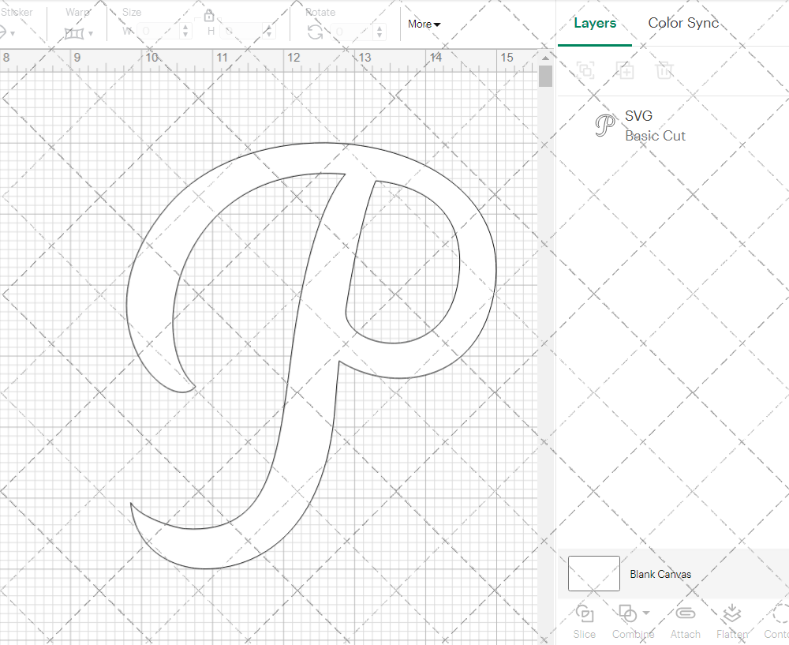The image size is (789, 645).
Task: Click the canvas scroll up arrow
Action: (x=545, y=58)
